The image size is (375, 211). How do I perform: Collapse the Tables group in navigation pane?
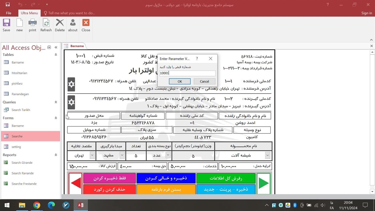pos(56,55)
